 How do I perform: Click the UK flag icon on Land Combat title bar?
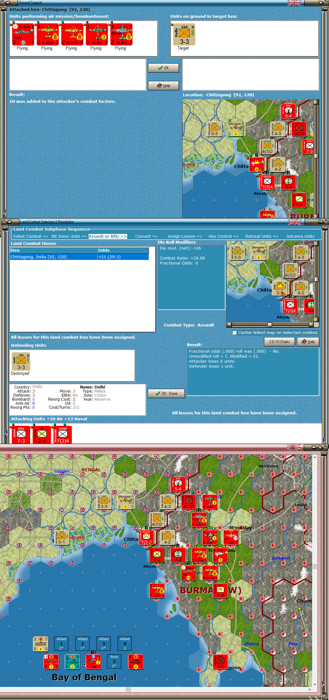click(294, 222)
